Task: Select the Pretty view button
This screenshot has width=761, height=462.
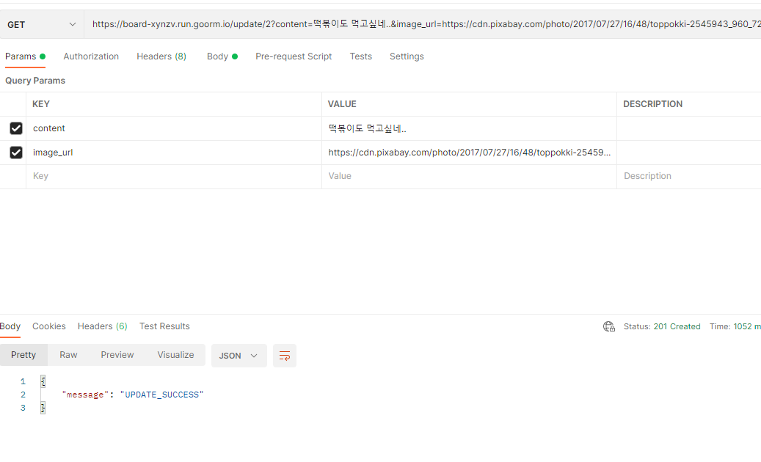Action: (23, 355)
